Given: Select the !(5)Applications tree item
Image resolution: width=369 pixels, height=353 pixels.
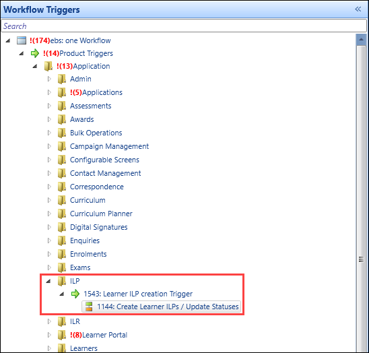Looking at the screenshot, I should pos(96,92).
